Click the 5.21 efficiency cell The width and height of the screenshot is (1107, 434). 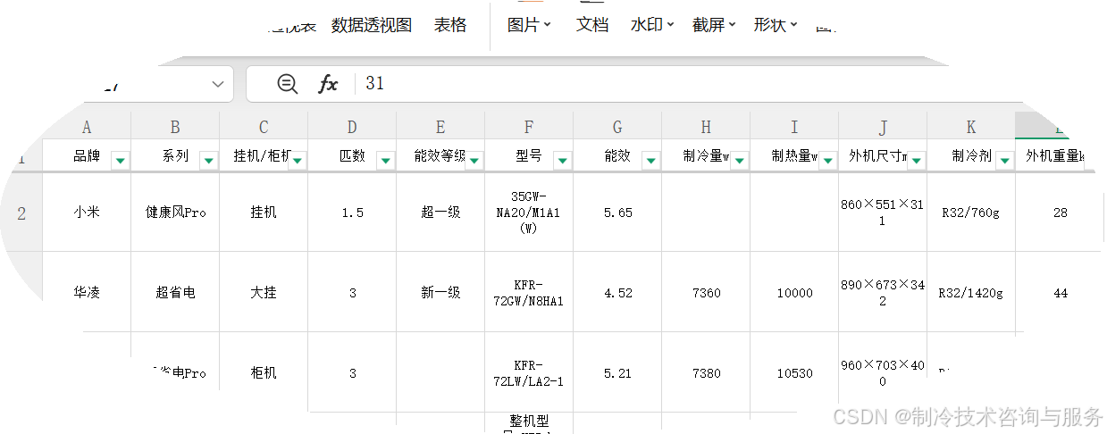(x=617, y=372)
